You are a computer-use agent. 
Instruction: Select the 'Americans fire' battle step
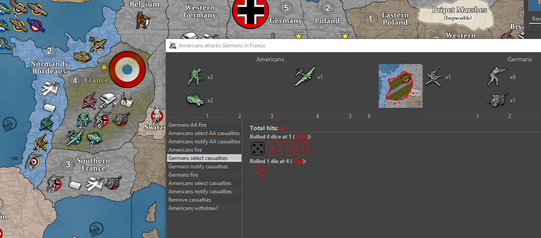click(185, 150)
